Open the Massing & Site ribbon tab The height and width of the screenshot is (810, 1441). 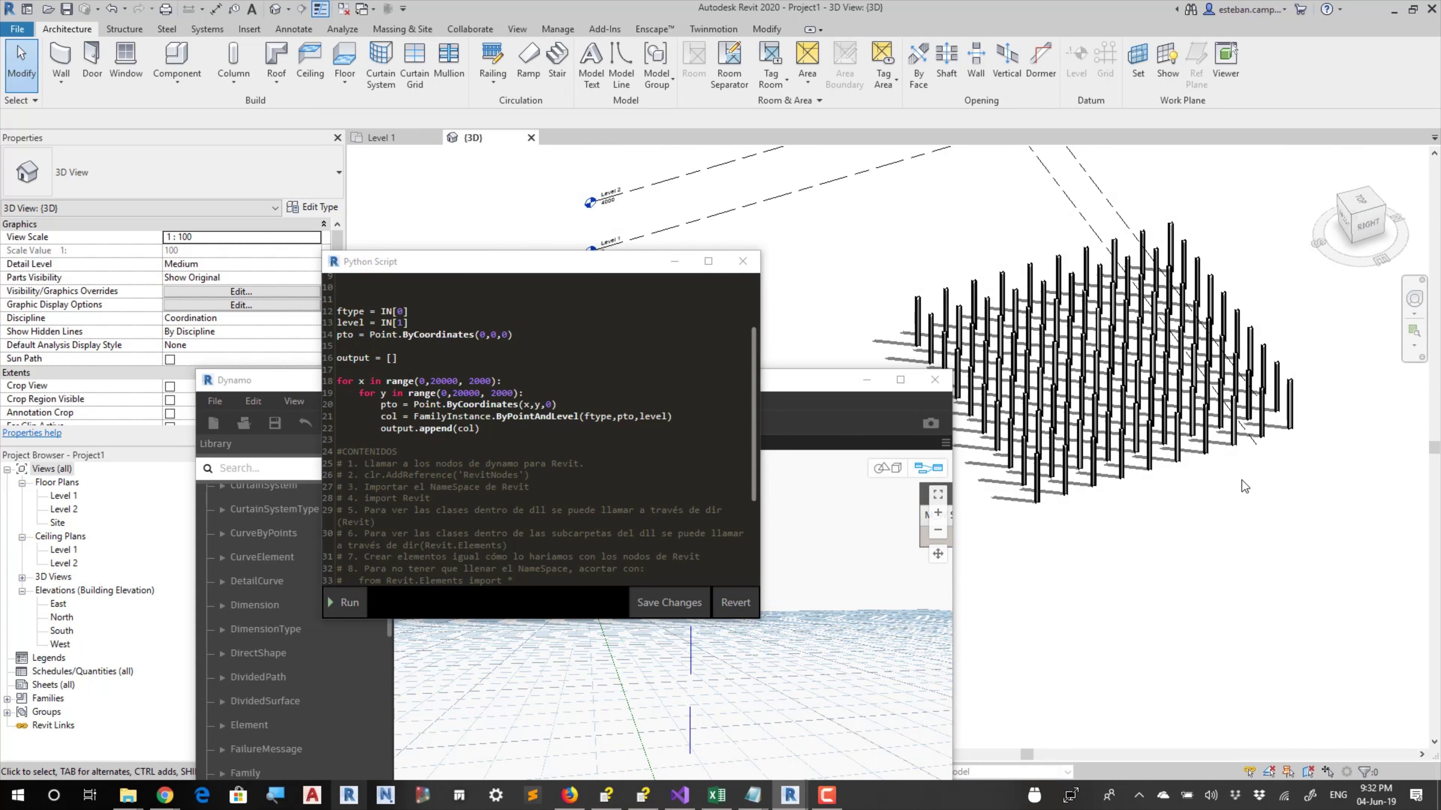[x=402, y=29]
